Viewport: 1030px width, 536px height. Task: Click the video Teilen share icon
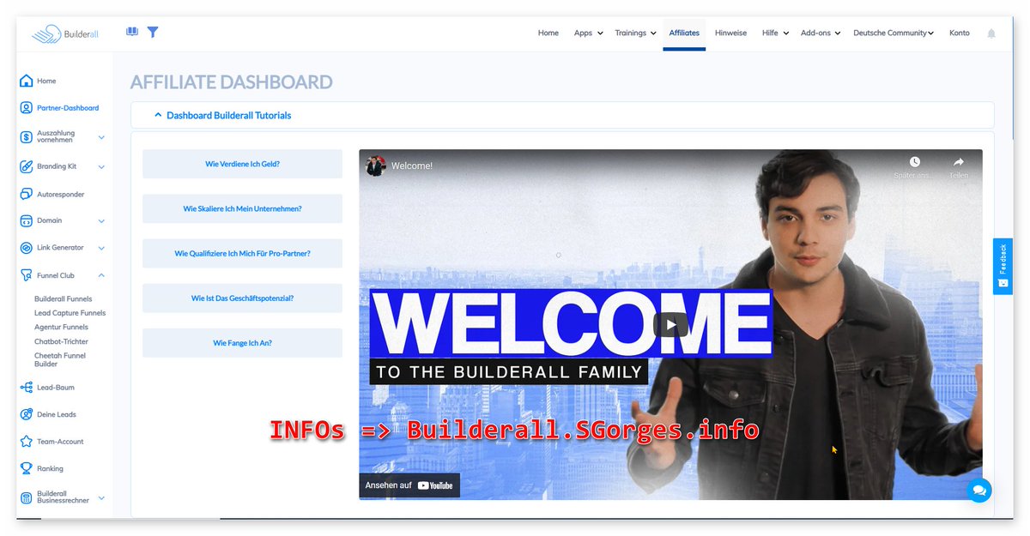tap(958, 162)
